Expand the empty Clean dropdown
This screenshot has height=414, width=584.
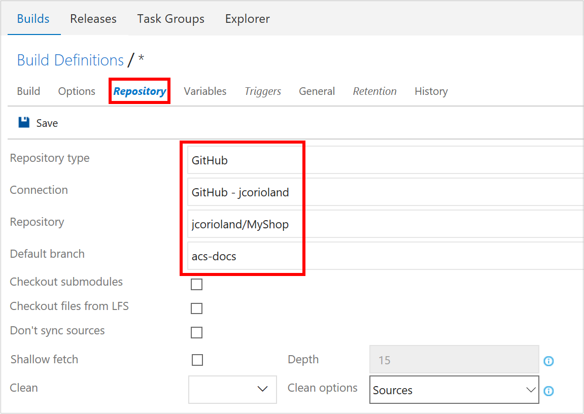232,389
